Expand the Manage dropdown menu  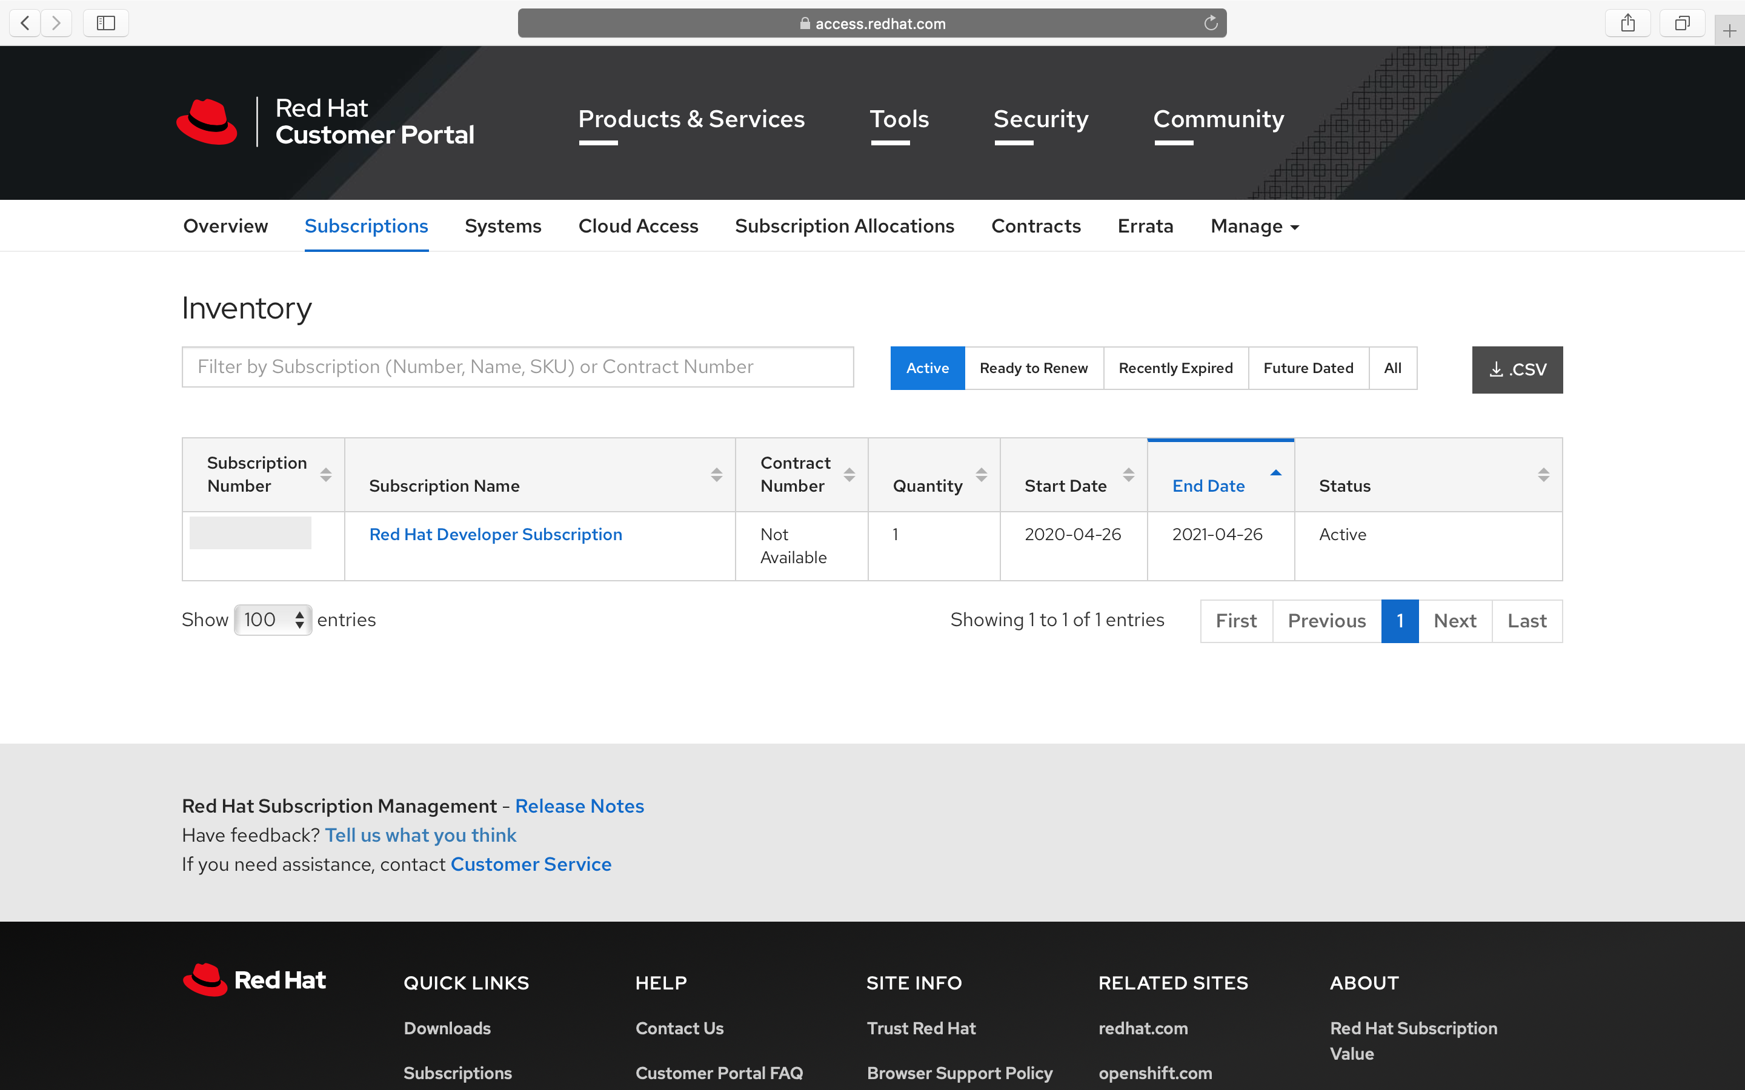[x=1255, y=226]
